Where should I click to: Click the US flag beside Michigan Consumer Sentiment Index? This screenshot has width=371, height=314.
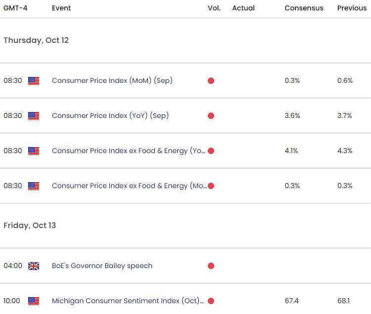point(34,301)
